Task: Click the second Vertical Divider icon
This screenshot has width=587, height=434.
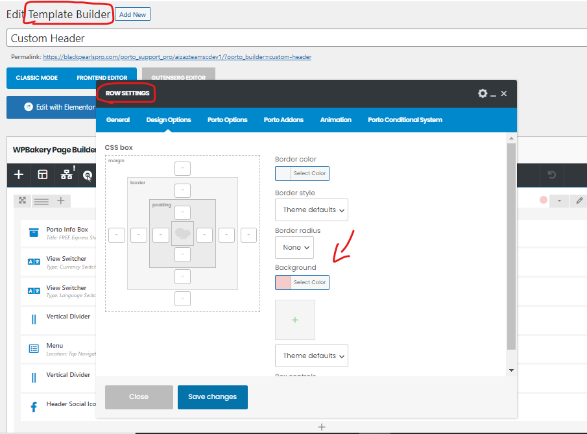Action: pyautogui.click(x=34, y=378)
